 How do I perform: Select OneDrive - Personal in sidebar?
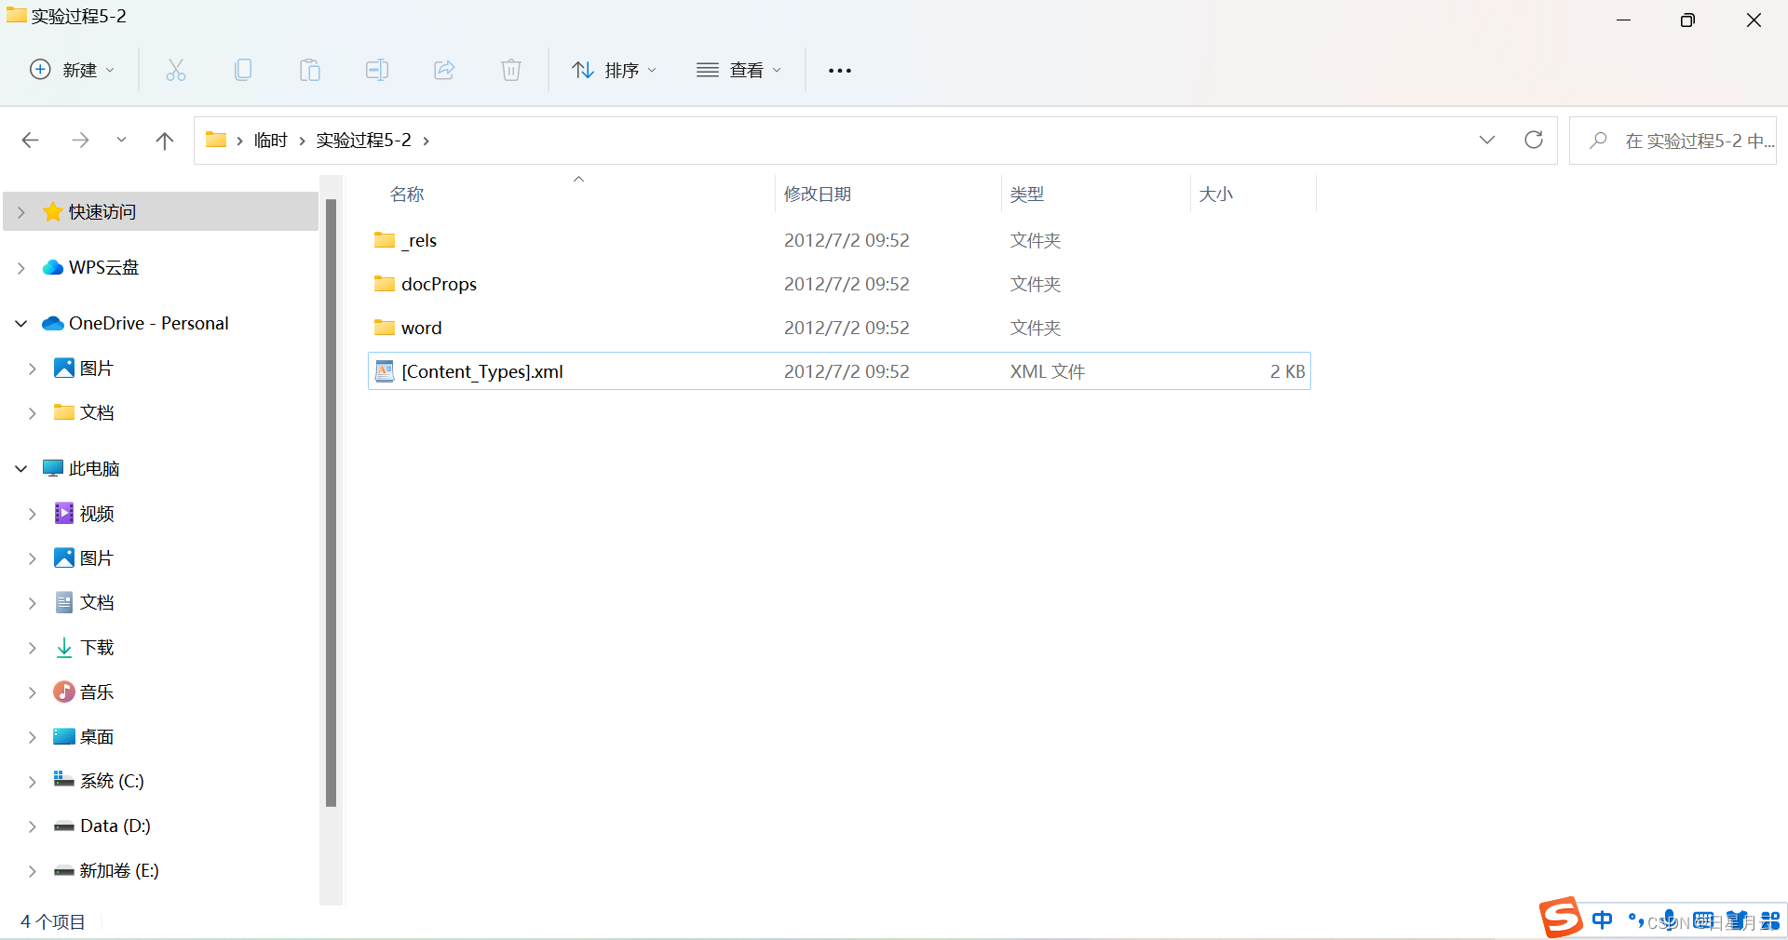148,323
